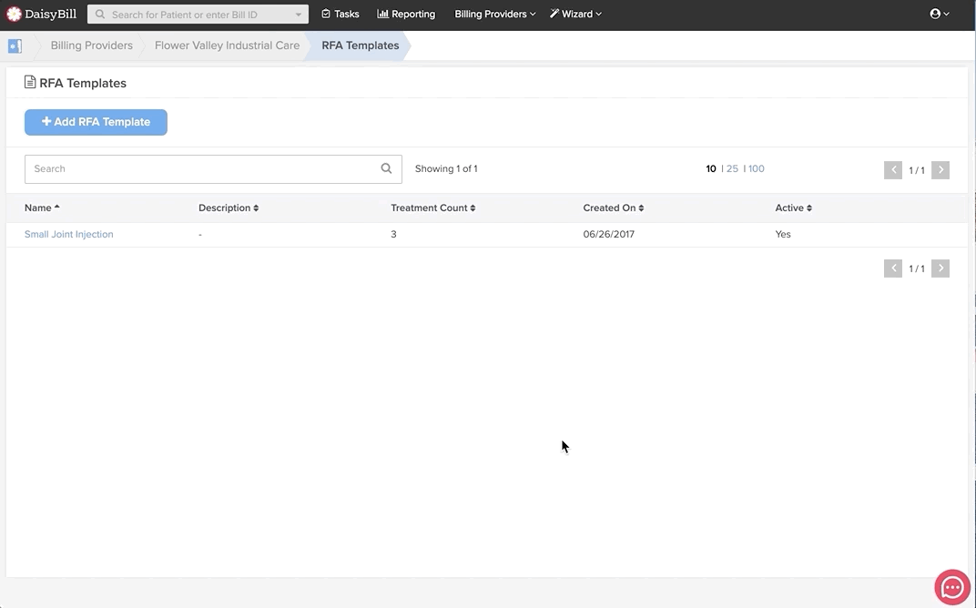Click the bottom previous page arrow

click(893, 269)
